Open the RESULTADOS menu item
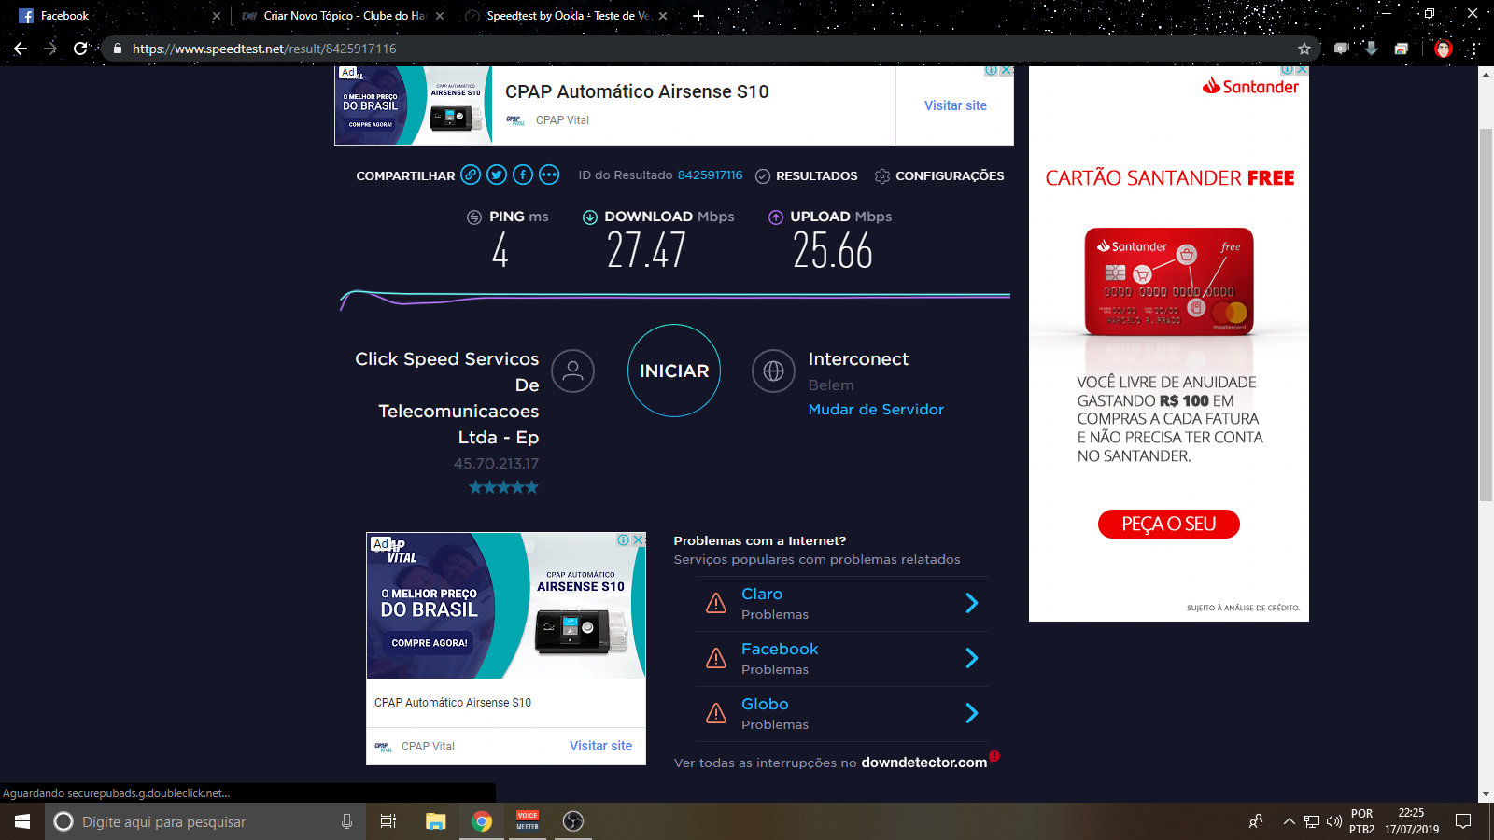Screen dimensions: 1494x840 pyautogui.click(x=807, y=175)
